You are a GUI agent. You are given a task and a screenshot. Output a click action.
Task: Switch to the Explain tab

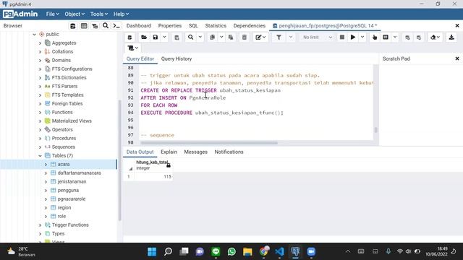click(x=169, y=152)
